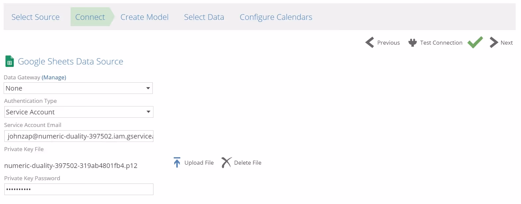Click the Google Sheets logo icon
The image size is (521, 204).
[x=10, y=61]
